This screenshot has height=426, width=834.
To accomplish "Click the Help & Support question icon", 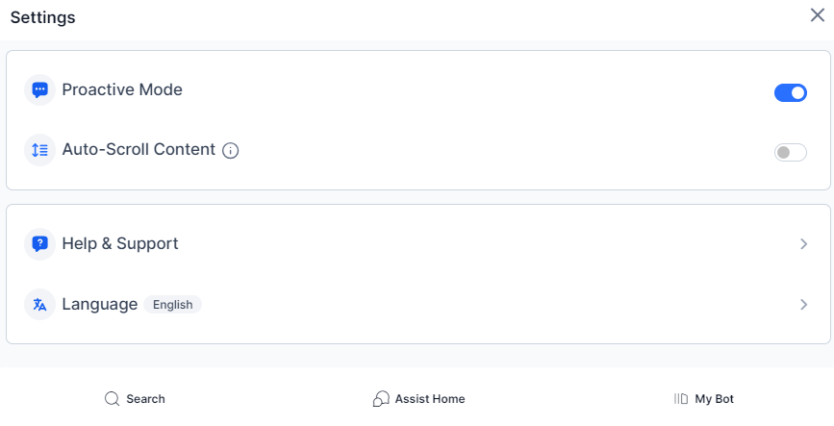I will [39, 244].
